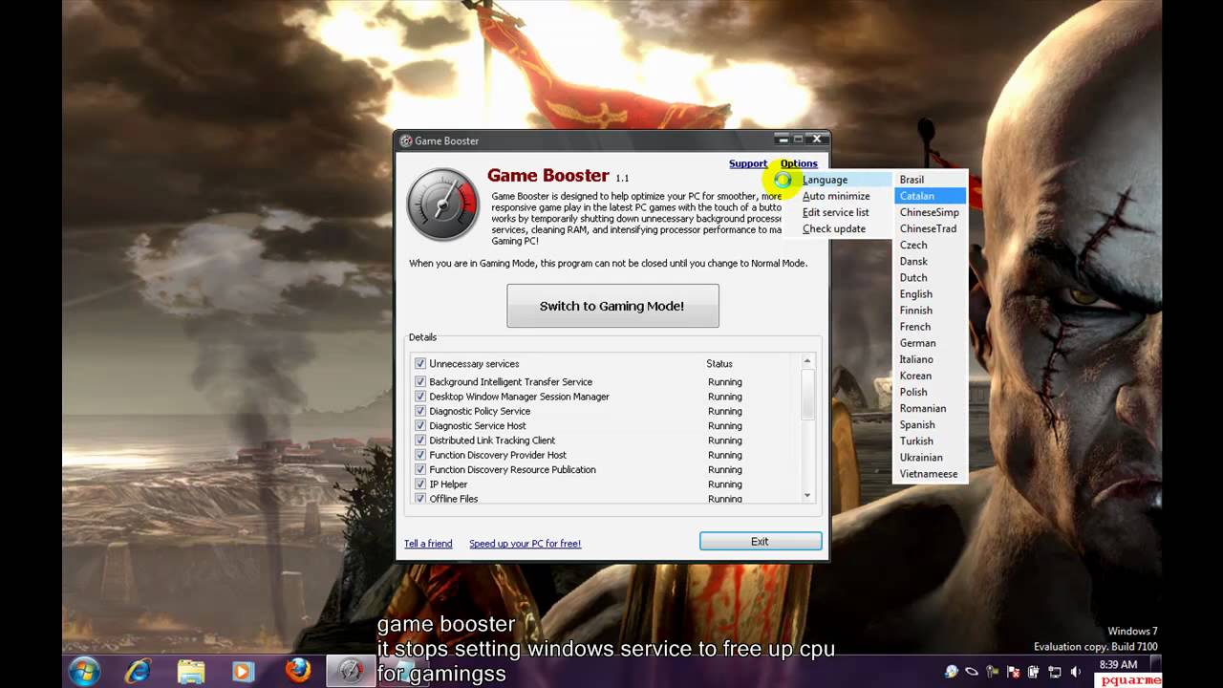
Task: Select Korean language
Action: (x=931, y=376)
